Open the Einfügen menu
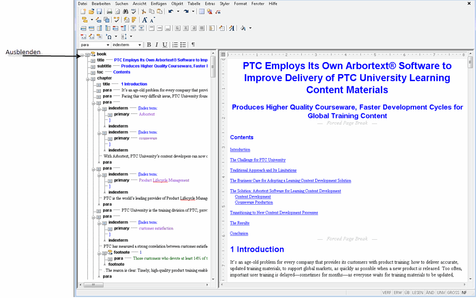 click(x=159, y=4)
